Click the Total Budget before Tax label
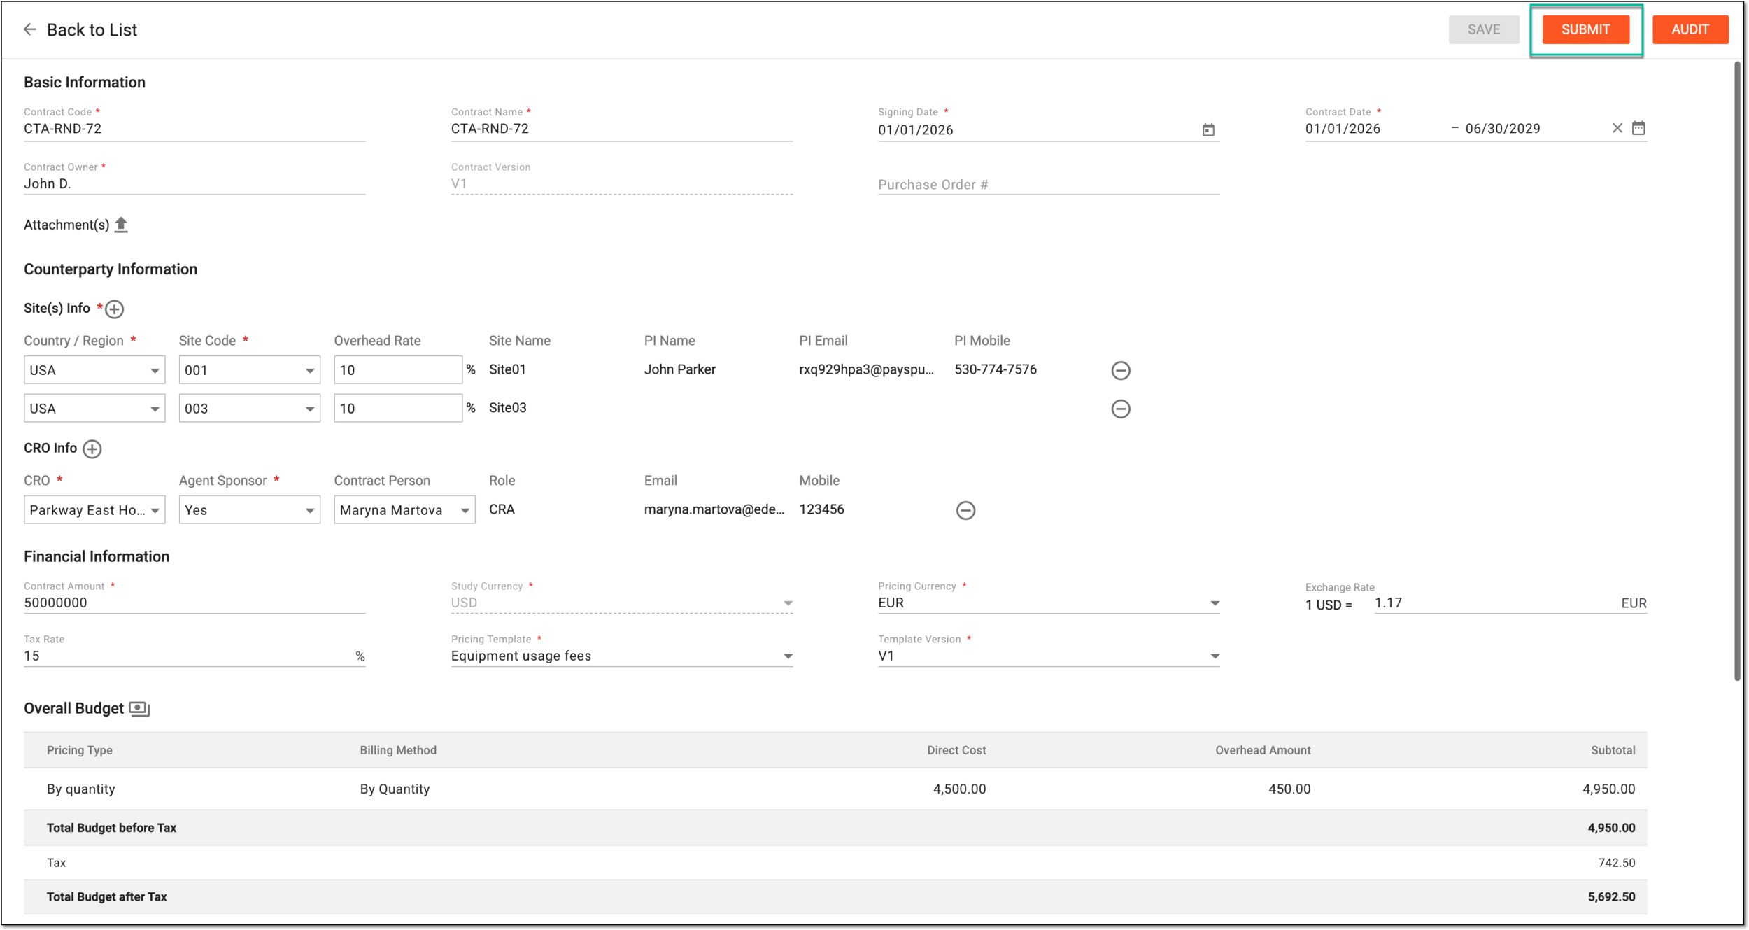Image resolution: width=1749 pixels, height=930 pixels. tap(111, 828)
